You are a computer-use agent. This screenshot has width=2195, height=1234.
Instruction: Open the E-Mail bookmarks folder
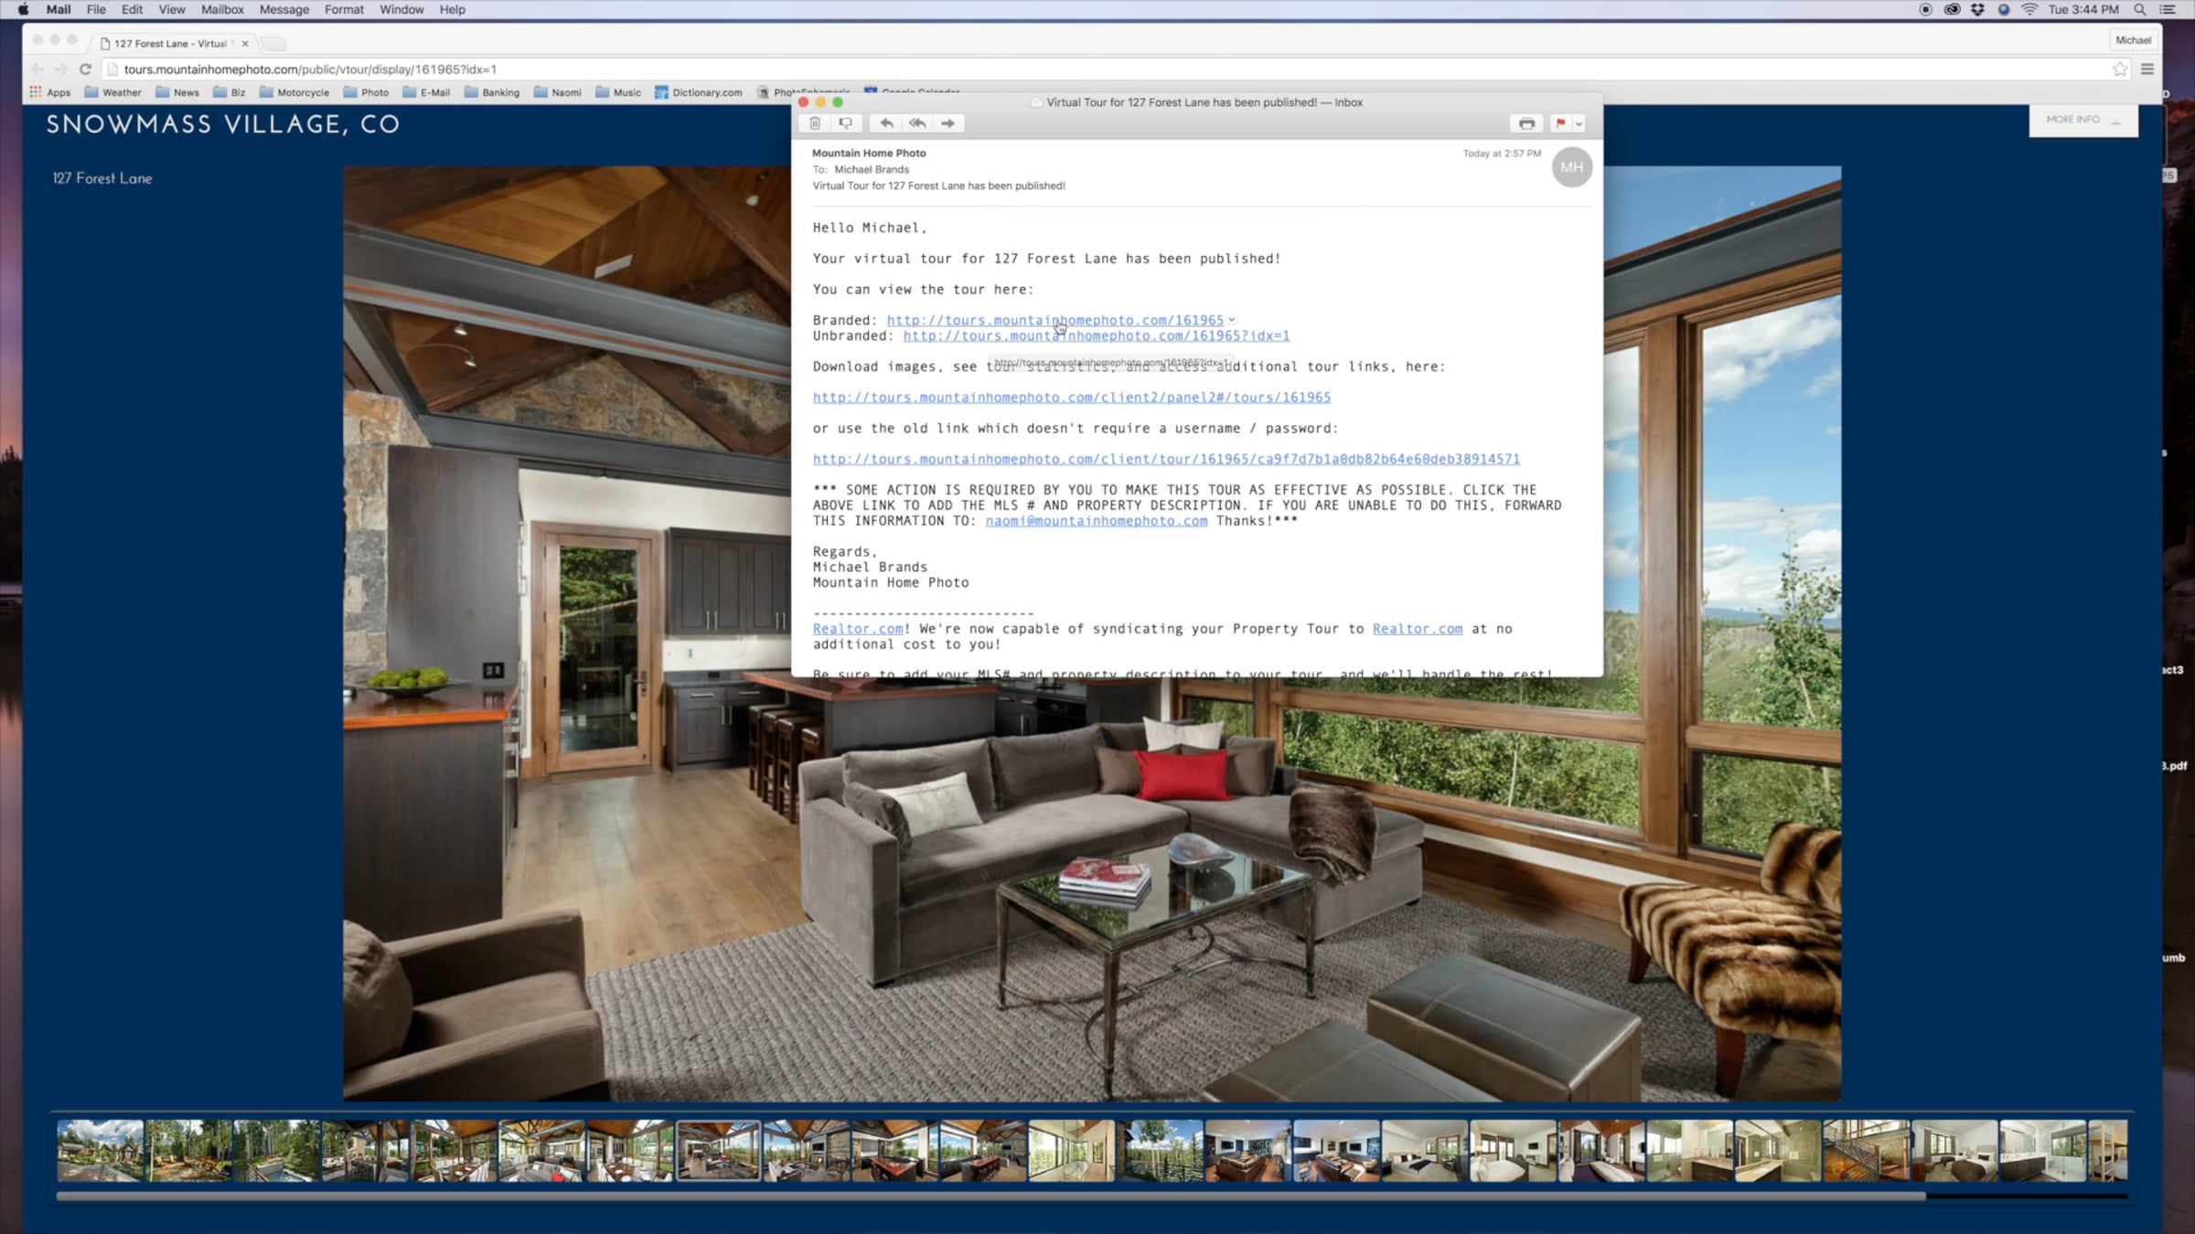426,92
